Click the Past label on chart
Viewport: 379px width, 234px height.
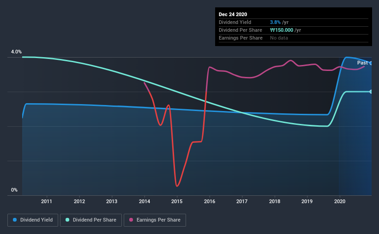click(362, 63)
